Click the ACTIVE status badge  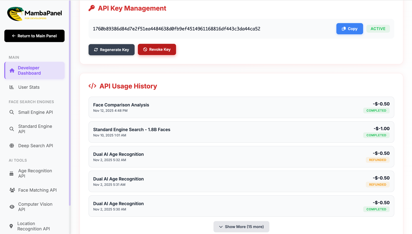(x=378, y=29)
